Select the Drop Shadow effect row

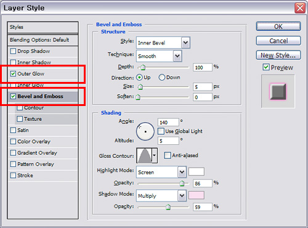(x=43, y=51)
